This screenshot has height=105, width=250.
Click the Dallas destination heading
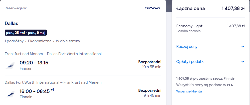[12, 24]
